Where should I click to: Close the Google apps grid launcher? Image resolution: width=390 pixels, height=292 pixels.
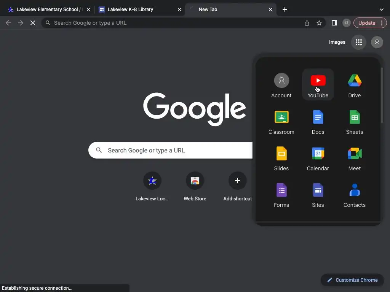(358, 42)
